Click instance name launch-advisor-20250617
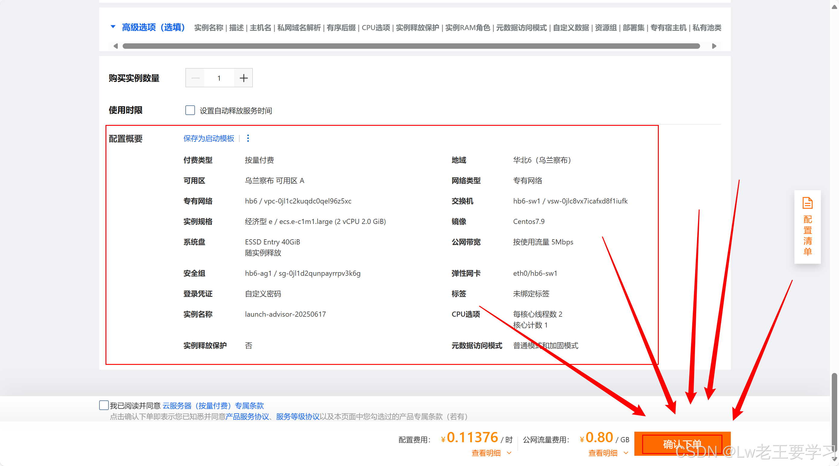This screenshot has height=466, width=839. (x=285, y=314)
